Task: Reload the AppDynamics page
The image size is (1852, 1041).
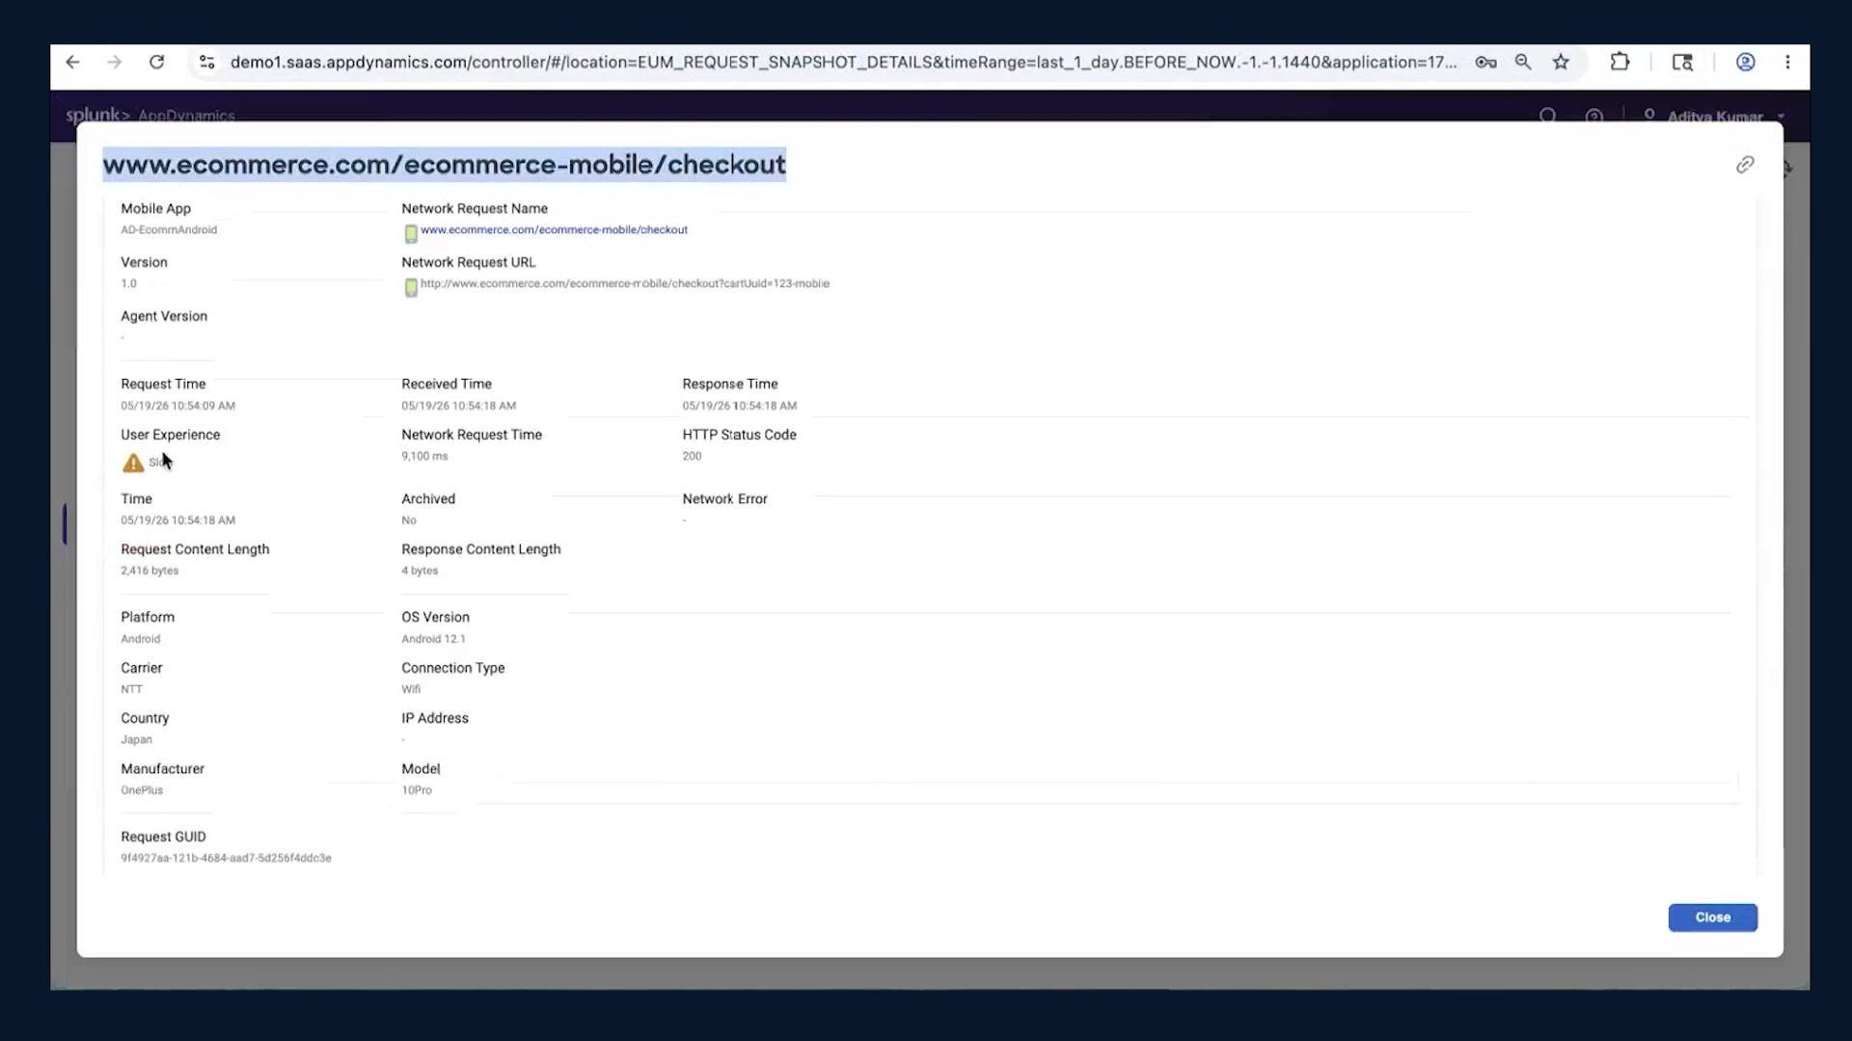Action: [156, 63]
